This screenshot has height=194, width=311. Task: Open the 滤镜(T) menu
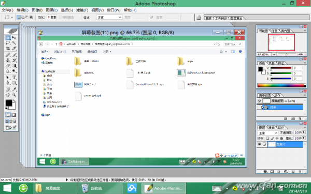click(82, 10)
